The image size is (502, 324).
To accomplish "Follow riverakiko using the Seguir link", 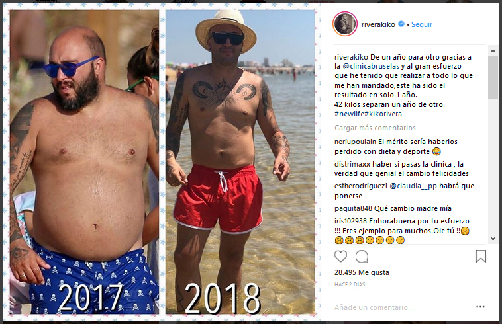I will pyautogui.click(x=422, y=24).
